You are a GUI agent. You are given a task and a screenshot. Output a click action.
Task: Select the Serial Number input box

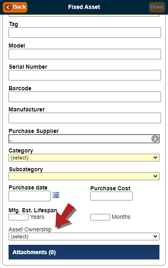tap(85, 75)
